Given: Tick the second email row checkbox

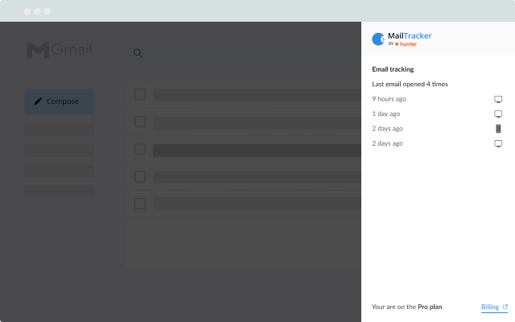Looking at the screenshot, I should click(140, 122).
